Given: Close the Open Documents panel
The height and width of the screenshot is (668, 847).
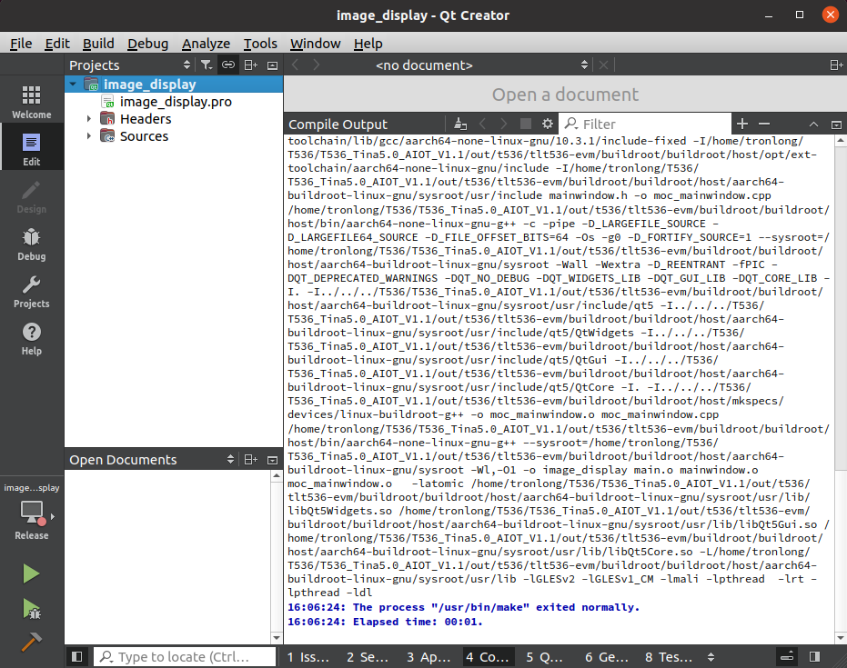Looking at the screenshot, I should click(x=273, y=460).
